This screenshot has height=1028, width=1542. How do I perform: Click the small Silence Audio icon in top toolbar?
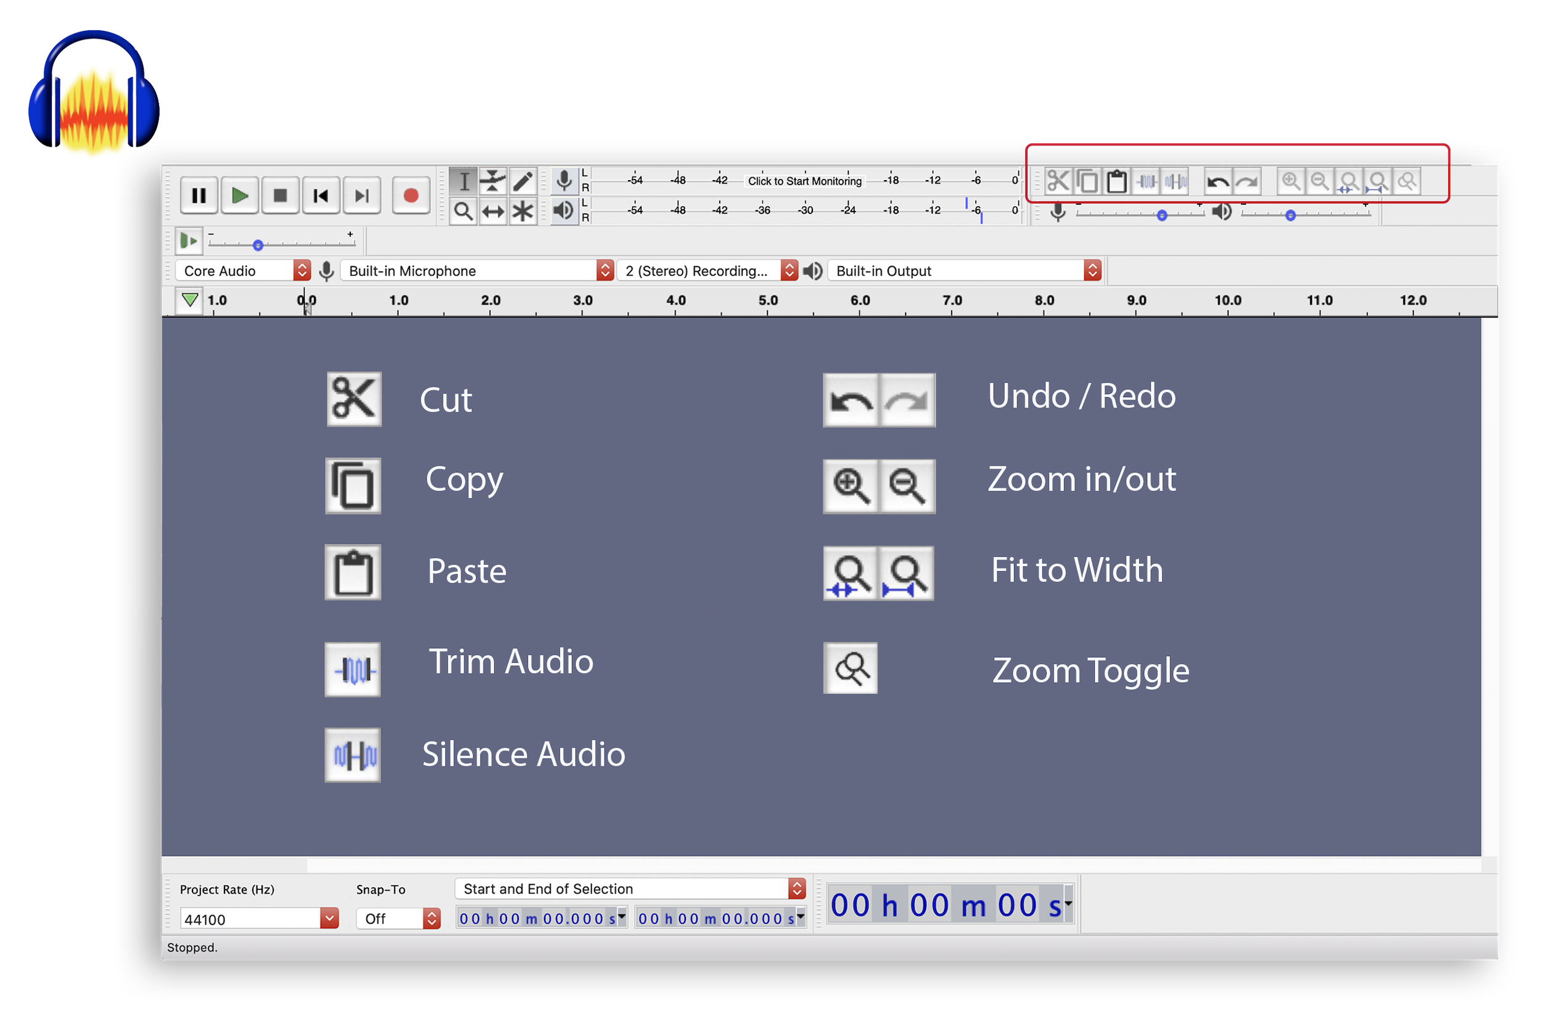(x=1176, y=181)
